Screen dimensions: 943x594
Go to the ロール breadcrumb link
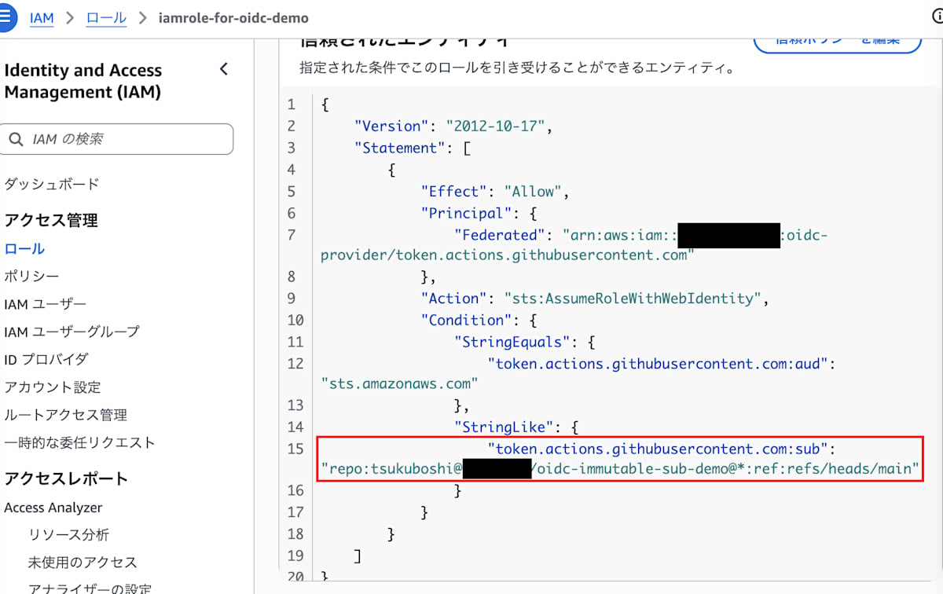[x=106, y=17]
